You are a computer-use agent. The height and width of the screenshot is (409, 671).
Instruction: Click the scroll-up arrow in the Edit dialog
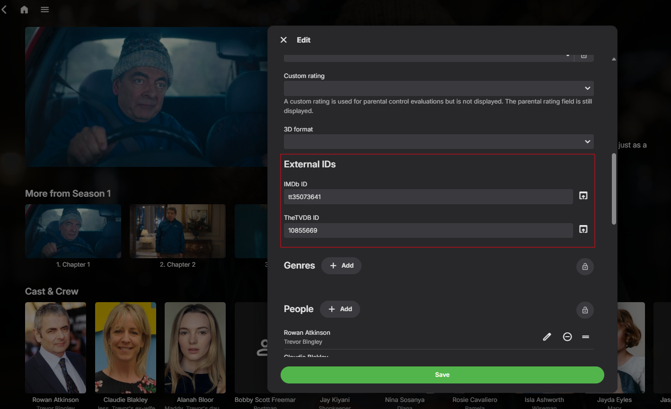(x=614, y=59)
